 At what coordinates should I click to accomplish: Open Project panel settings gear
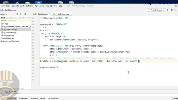click(x=25, y=14)
